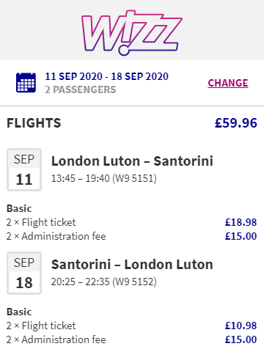
Task: Click the 13:45 – 19:40 (W9 5151) details
Action: [103, 178]
